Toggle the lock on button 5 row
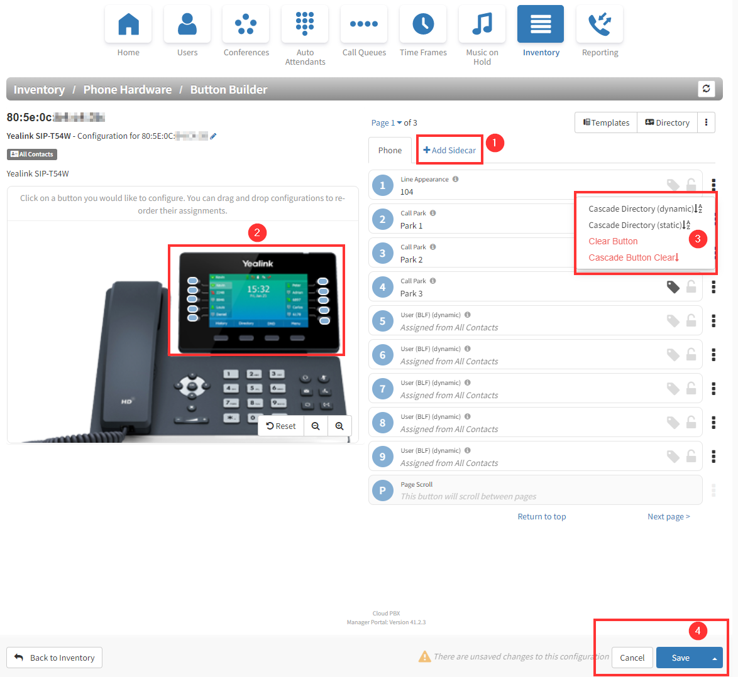The image size is (738, 677). pos(691,320)
